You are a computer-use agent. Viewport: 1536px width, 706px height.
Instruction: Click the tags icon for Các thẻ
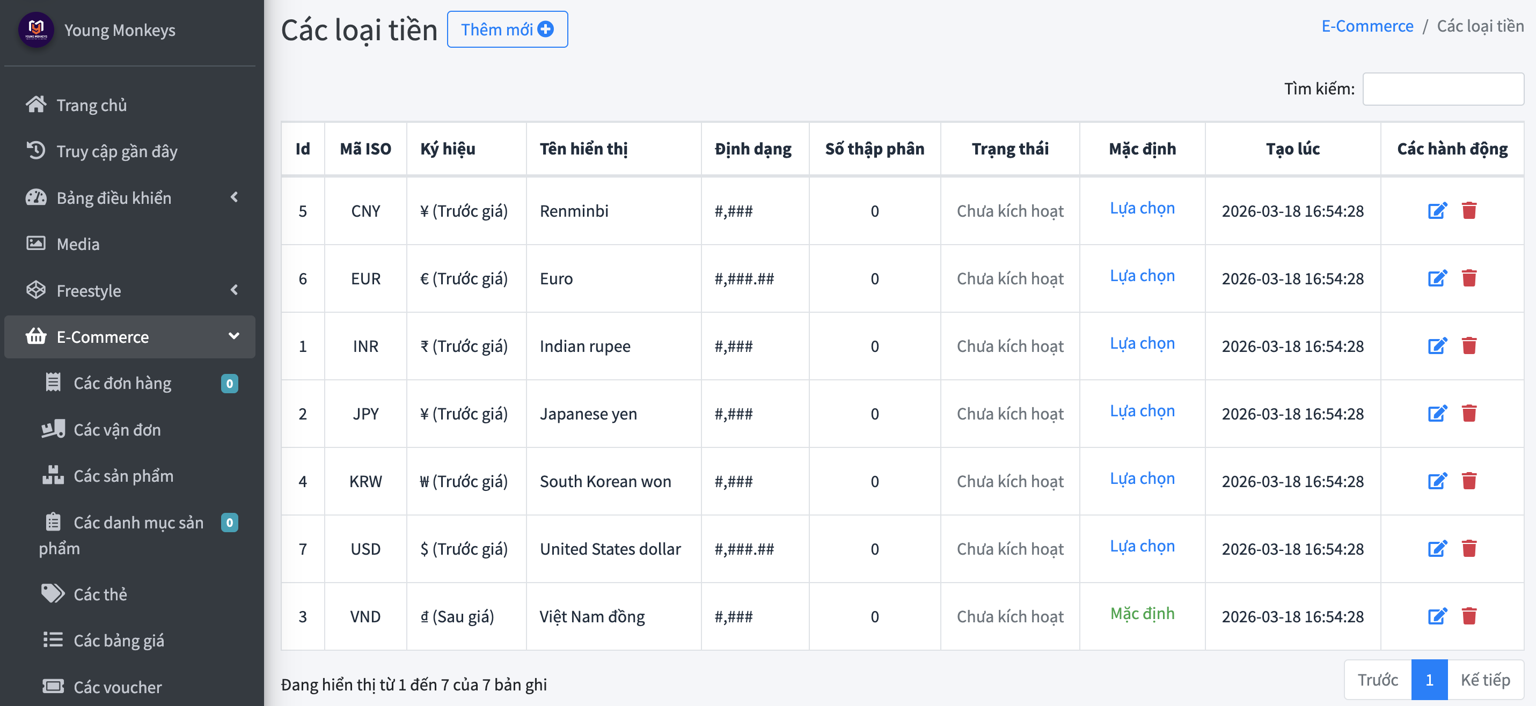tap(53, 593)
